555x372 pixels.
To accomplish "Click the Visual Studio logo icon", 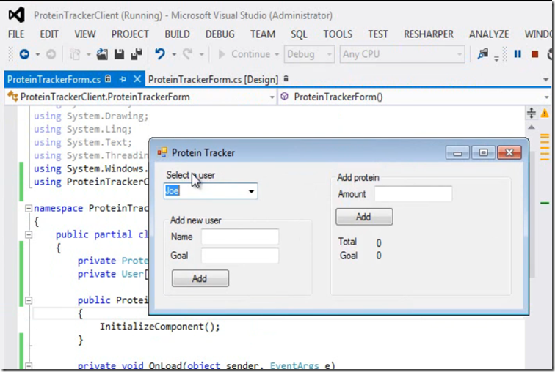I will [17, 15].
